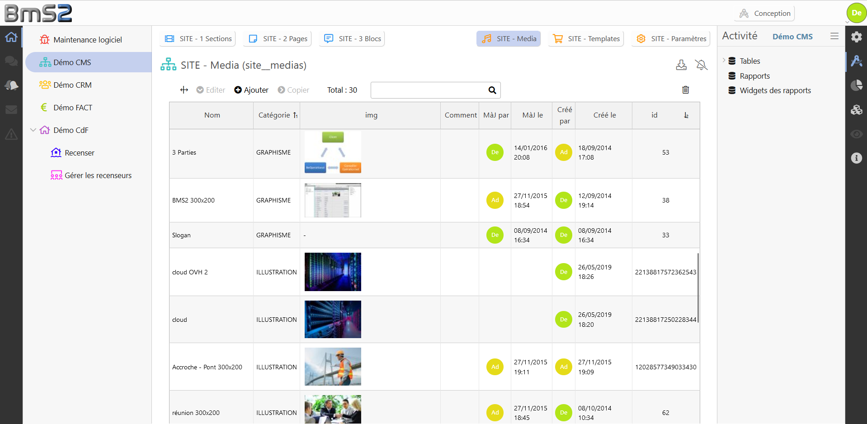This screenshot has width=867, height=424.
Task: Collapse the Démo CdF tree node
Action: pos(33,130)
